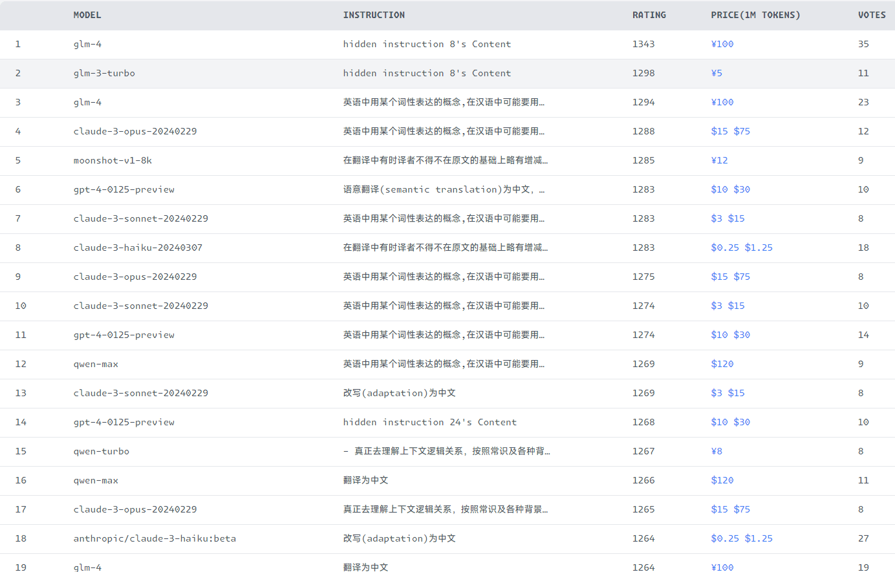Select the claude-3-haiku-20240307 model name
The width and height of the screenshot is (895, 572).
pos(138,248)
